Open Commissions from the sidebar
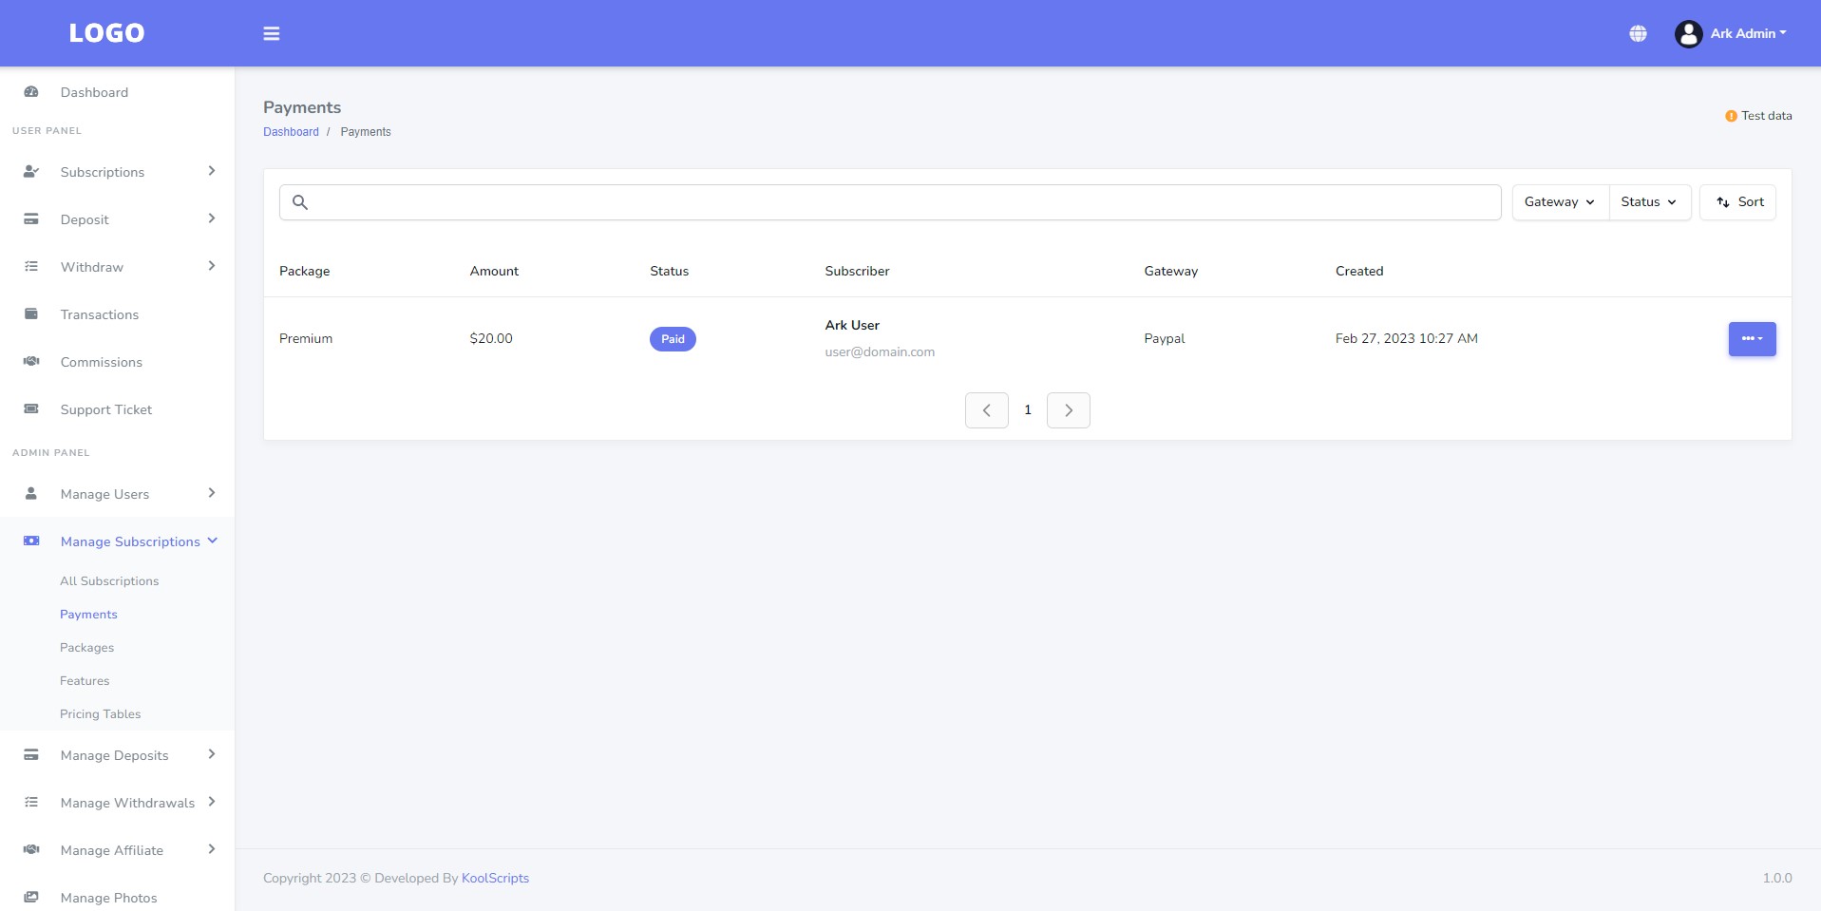 pos(101,362)
